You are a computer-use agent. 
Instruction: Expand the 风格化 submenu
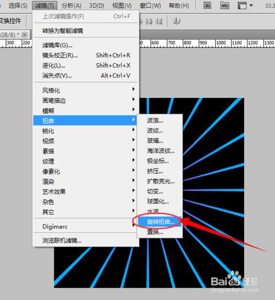(x=86, y=90)
